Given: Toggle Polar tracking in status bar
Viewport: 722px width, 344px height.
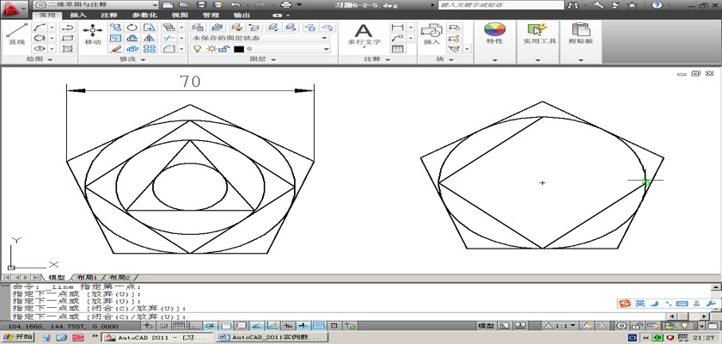Looking at the screenshot, I should (x=209, y=326).
